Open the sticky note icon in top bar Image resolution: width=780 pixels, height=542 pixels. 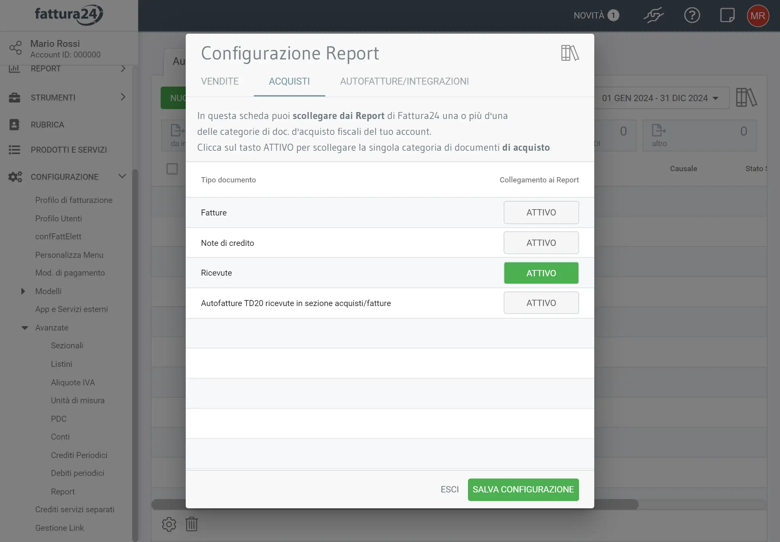pos(727,16)
